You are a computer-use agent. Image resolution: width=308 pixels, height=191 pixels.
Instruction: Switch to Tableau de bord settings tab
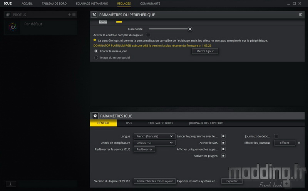pyautogui.click(x=160, y=123)
